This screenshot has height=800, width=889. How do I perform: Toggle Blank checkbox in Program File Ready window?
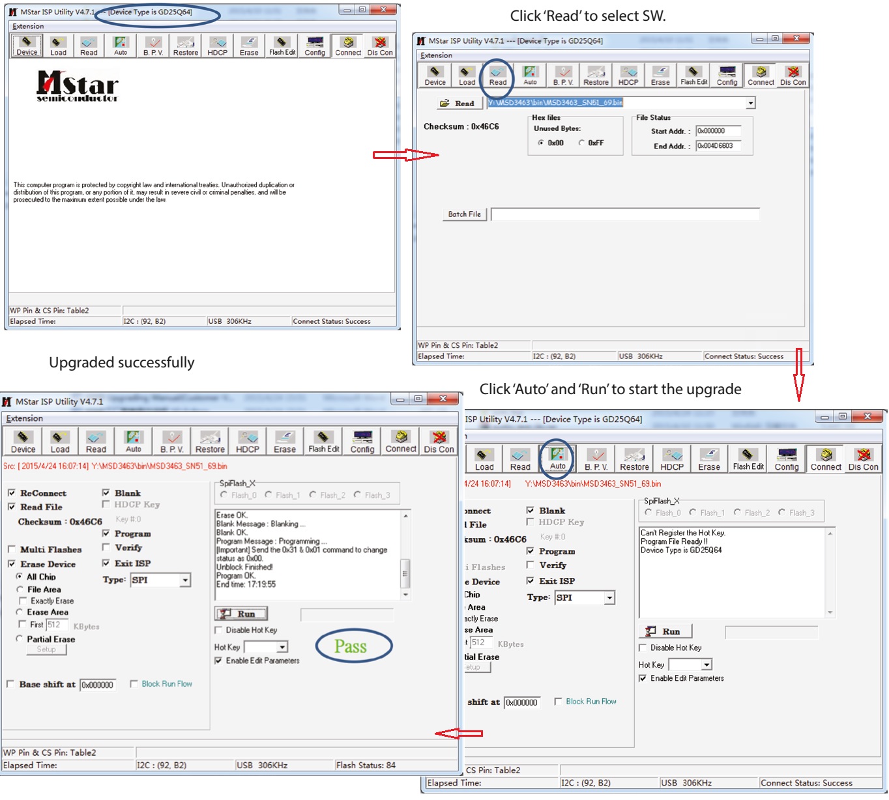pos(531,510)
